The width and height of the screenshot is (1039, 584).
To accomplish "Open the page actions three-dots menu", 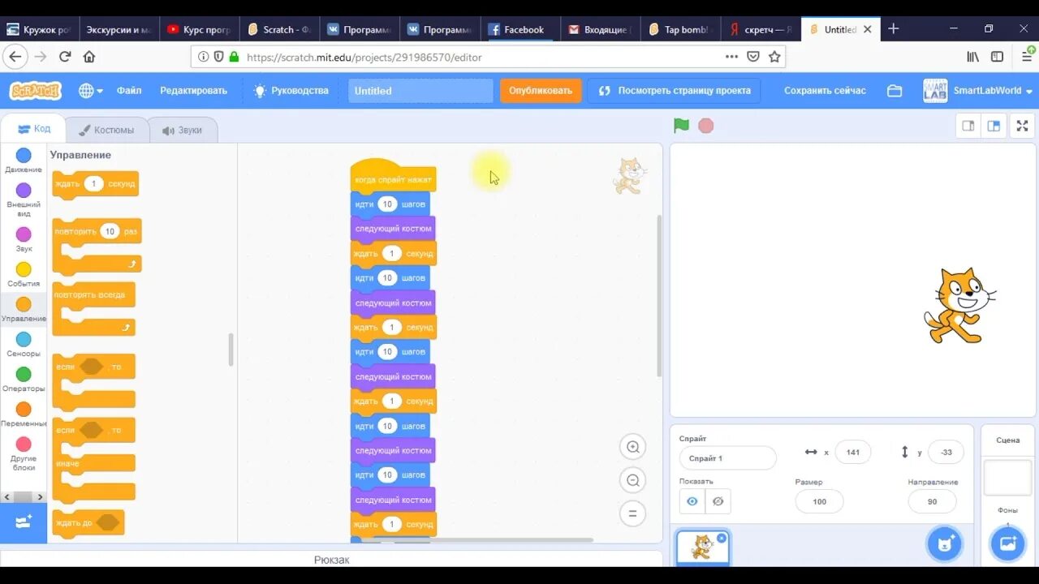I will [731, 57].
